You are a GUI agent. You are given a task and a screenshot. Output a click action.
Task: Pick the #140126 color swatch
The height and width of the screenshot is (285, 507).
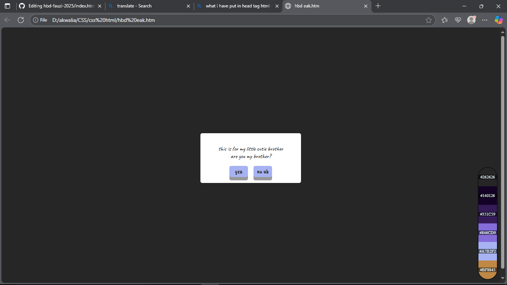(x=488, y=196)
